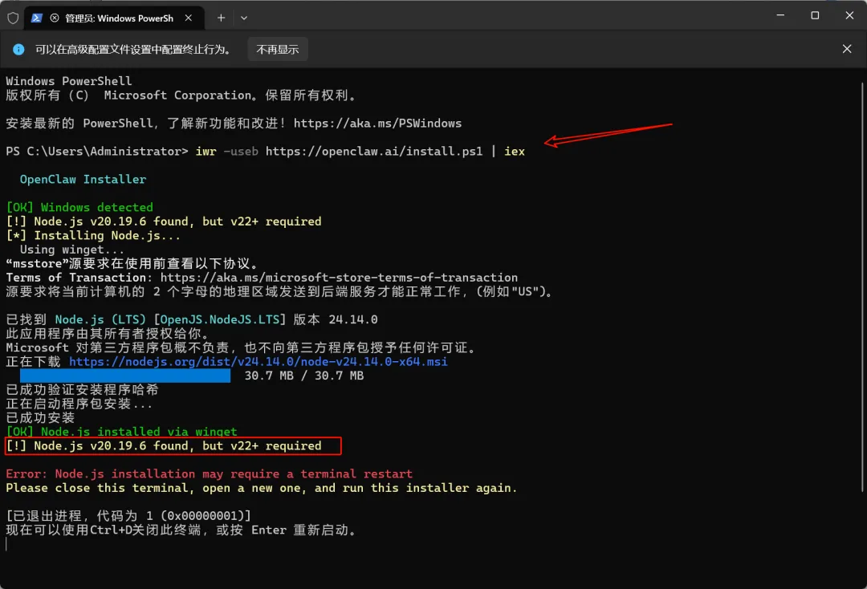Click the line about sending 2 个字母的地理区域

pos(280,292)
